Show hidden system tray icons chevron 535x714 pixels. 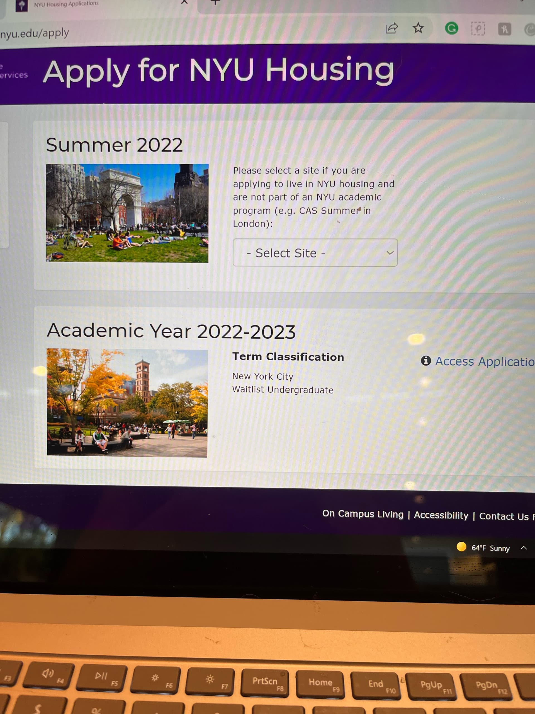click(x=524, y=548)
